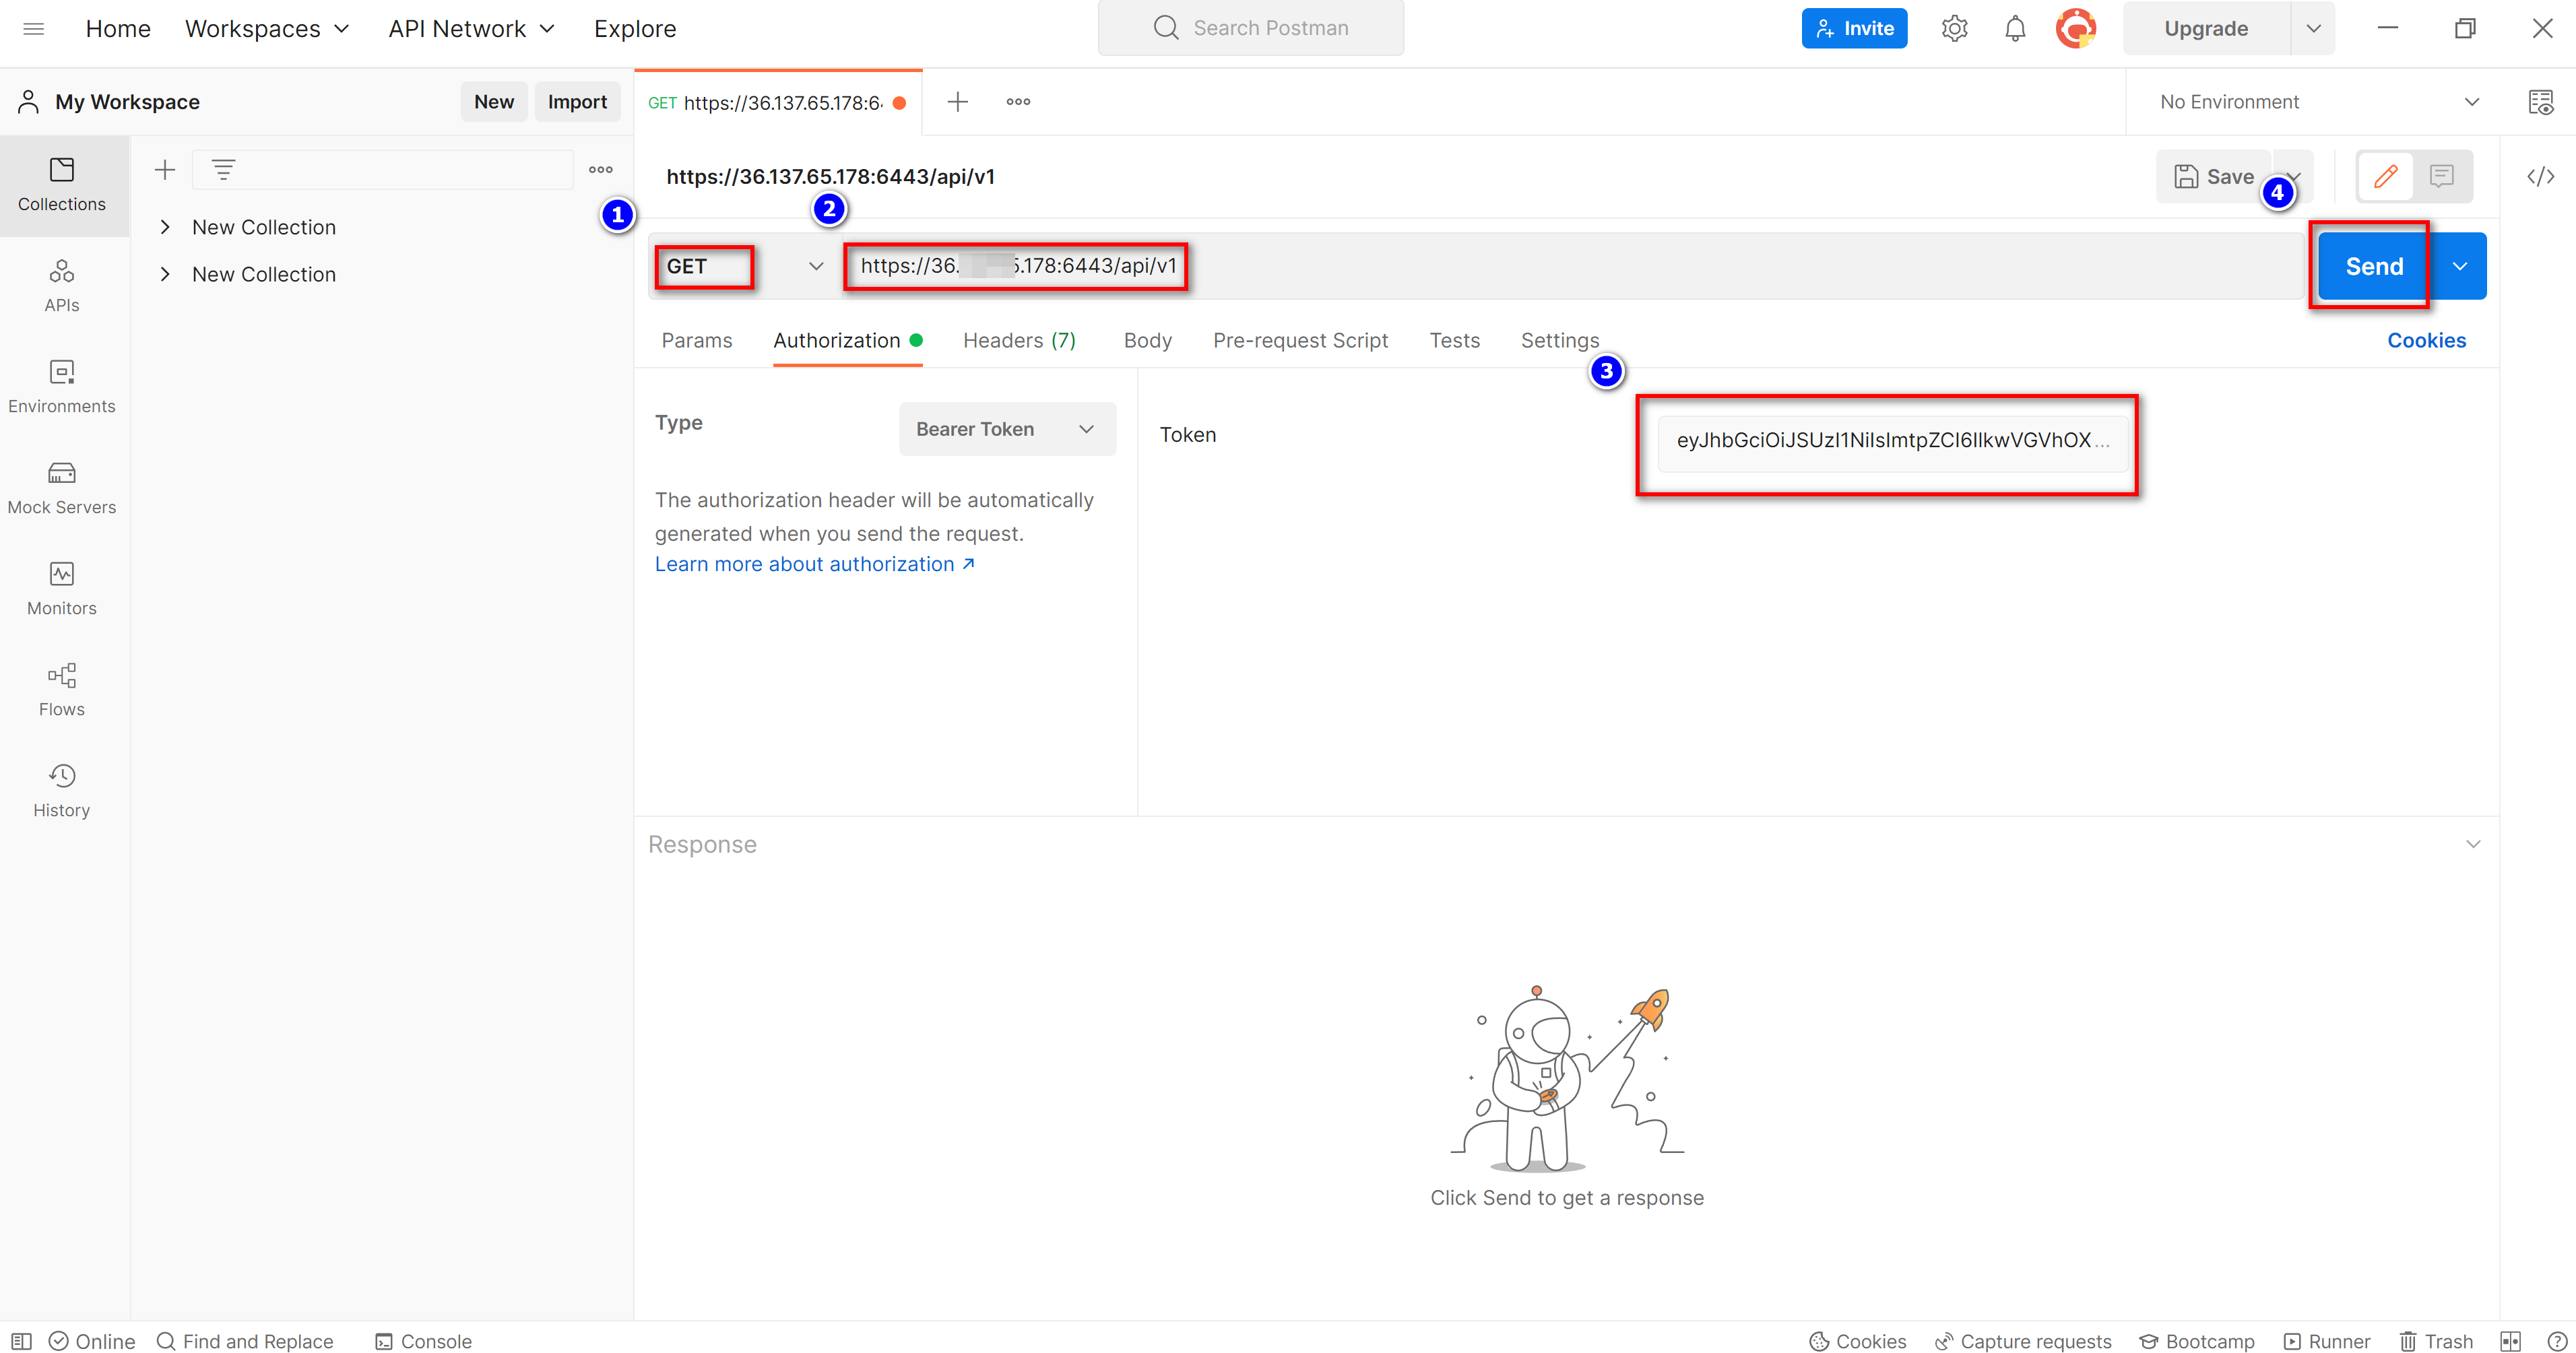Open the code snippet panel icon
Screen dimensions: 2576x1353
[x=2540, y=177]
